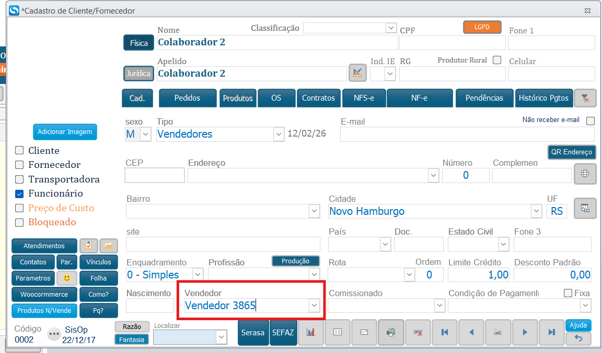This screenshot has width=602, height=353.
Task: Go to the first record
Action: (x=445, y=332)
